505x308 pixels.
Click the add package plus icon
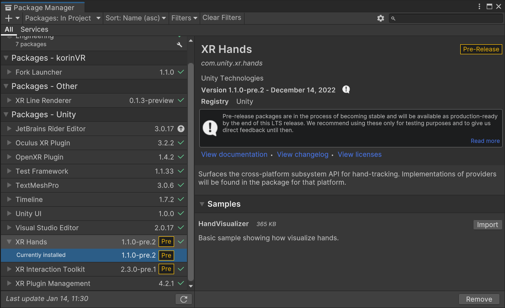[9, 18]
